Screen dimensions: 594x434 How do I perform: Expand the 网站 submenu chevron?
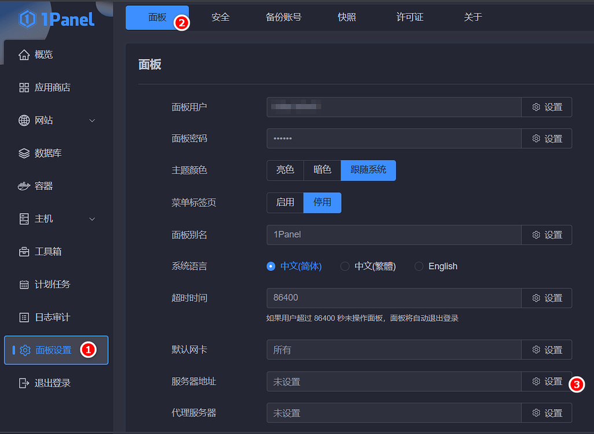coord(92,120)
